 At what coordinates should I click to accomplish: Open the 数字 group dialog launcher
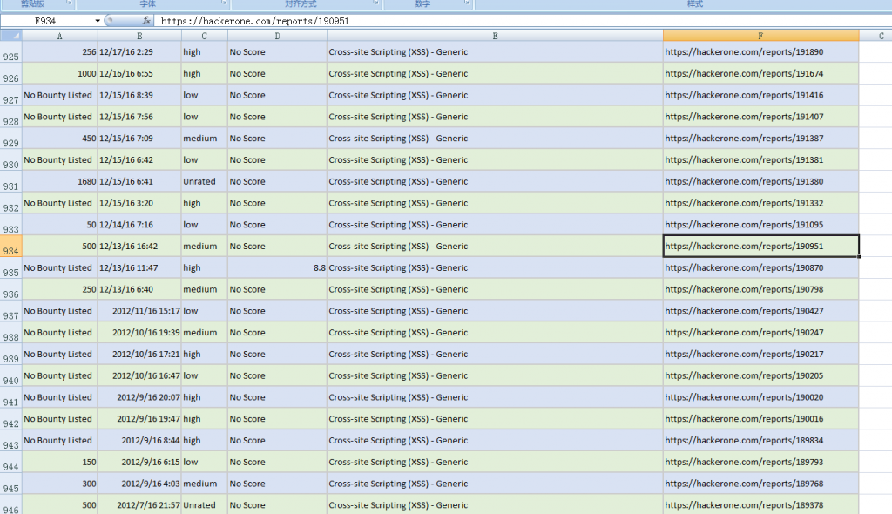[467, 3]
